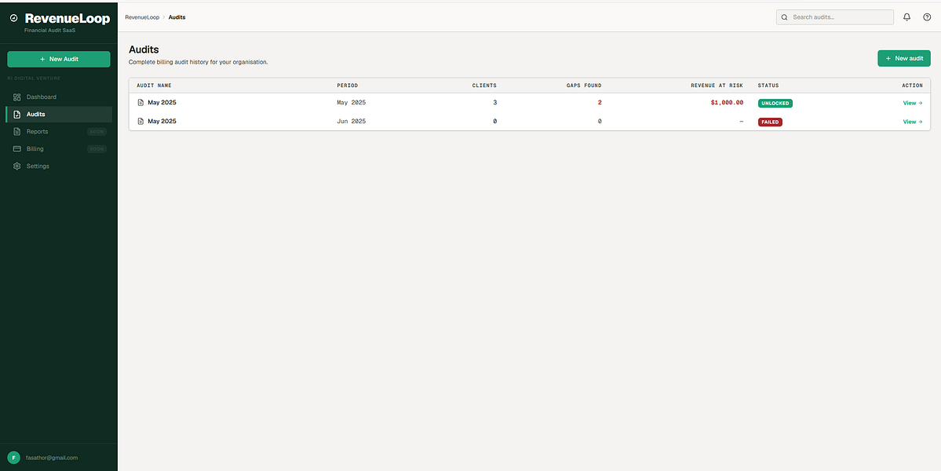
Task: Click the UNLOCKED status badge
Action: [775, 103]
